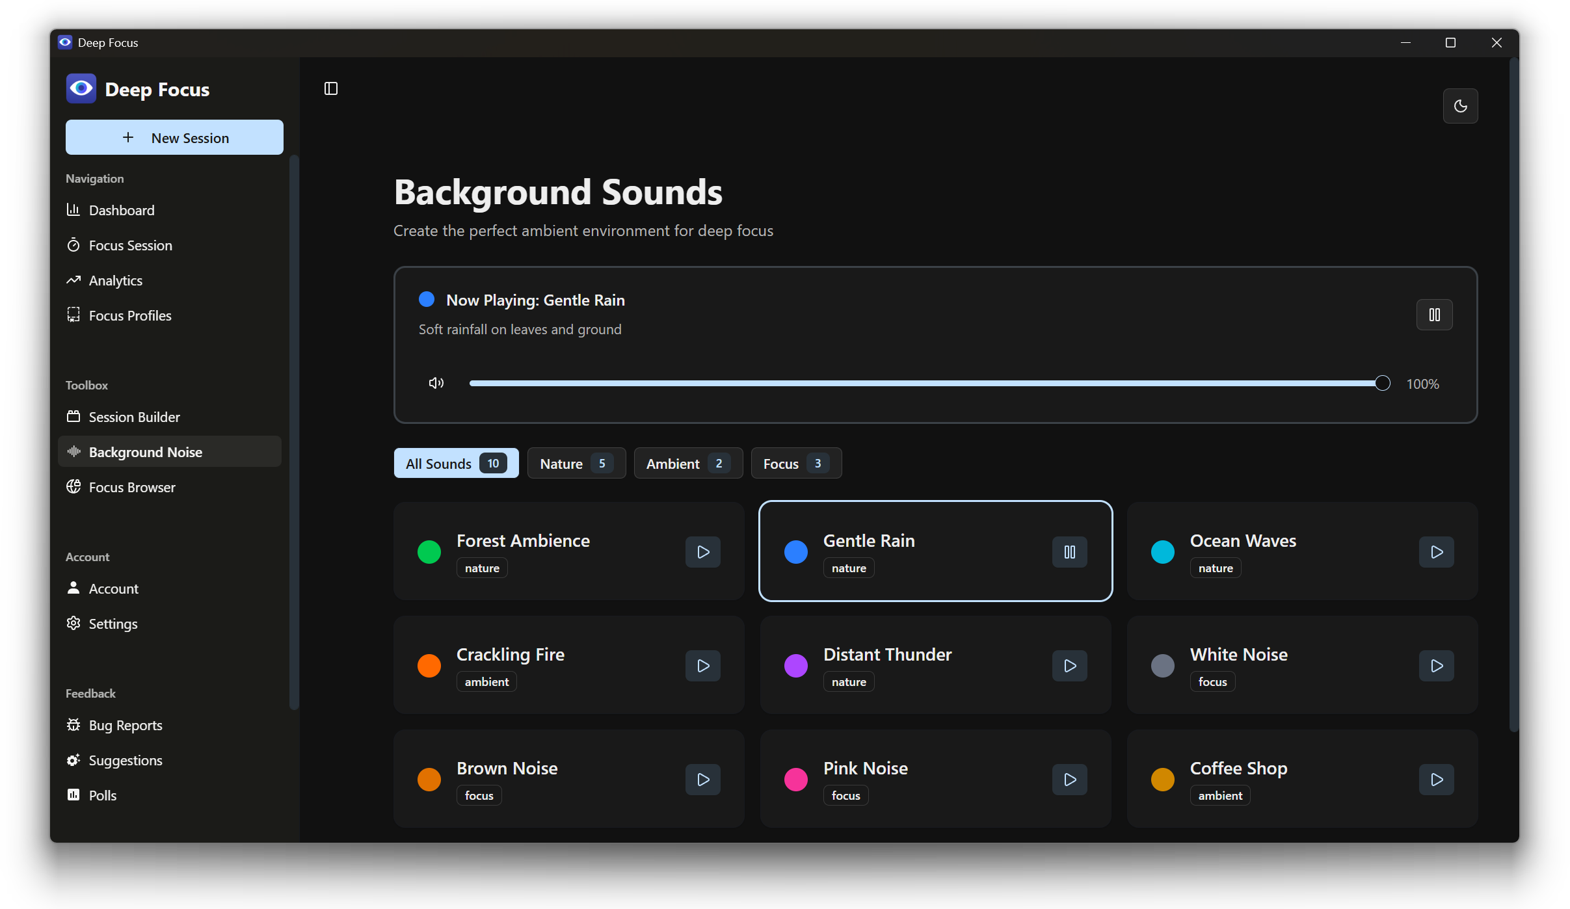Play the Brown Noise sound
Viewport: 1570px width, 909px height.
(703, 780)
